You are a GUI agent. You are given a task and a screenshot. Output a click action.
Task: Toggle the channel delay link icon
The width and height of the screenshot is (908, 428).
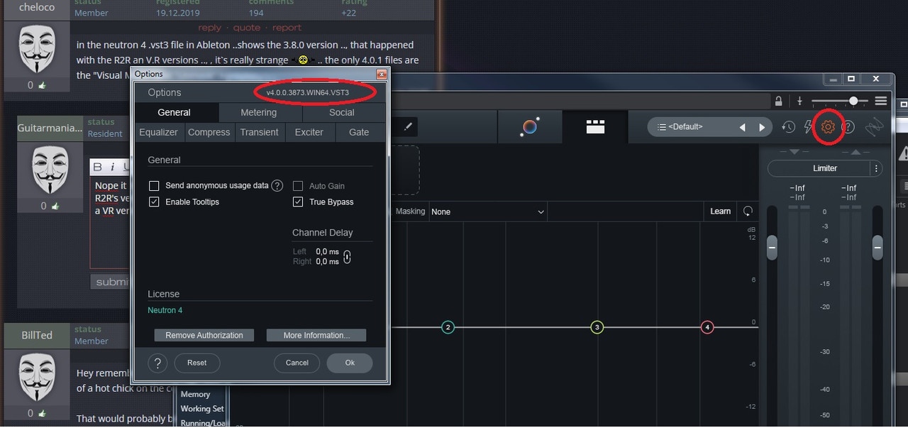[347, 257]
